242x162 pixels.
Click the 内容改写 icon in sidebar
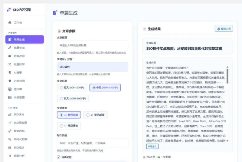pos(10,56)
